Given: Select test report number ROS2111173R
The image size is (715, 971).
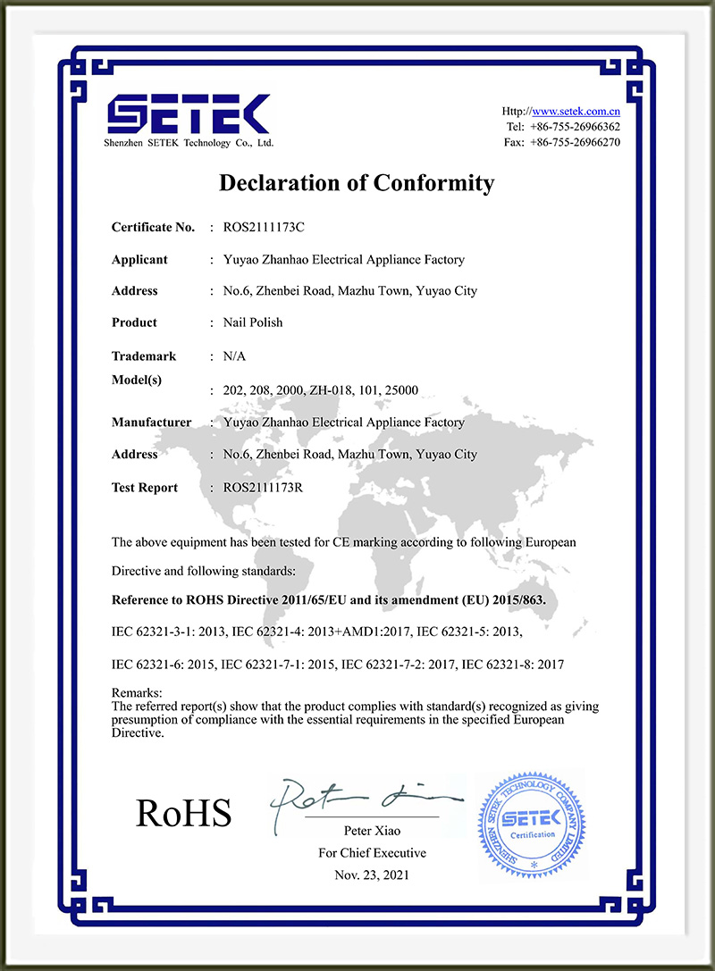Looking at the screenshot, I should [x=263, y=488].
